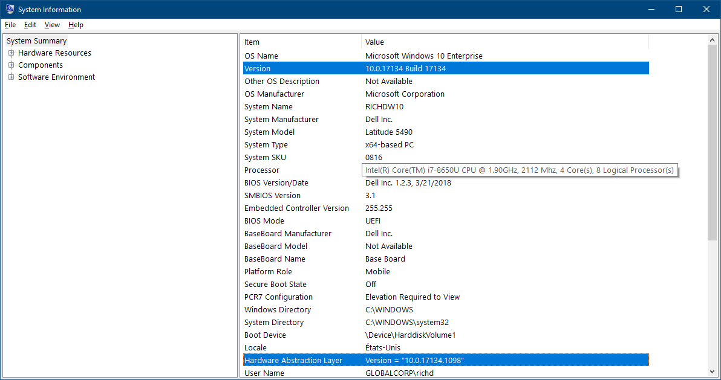Select the Locale row
Viewport: 721px width, 380px height.
click(x=446, y=348)
